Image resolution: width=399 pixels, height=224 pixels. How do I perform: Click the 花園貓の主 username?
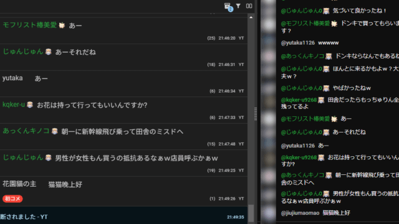coord(19,184)
